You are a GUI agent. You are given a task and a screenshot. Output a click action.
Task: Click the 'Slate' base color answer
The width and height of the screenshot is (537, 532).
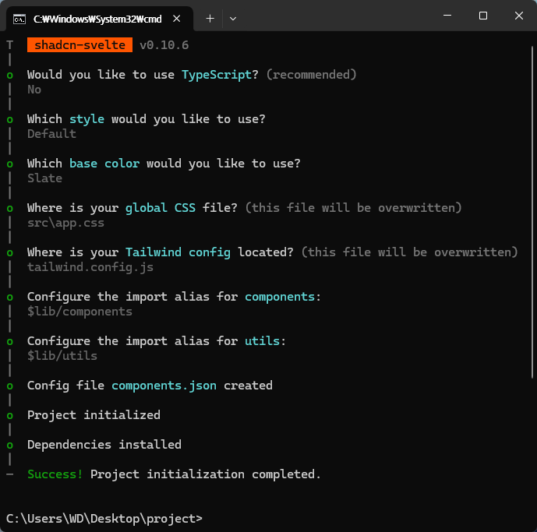(45, 178)
